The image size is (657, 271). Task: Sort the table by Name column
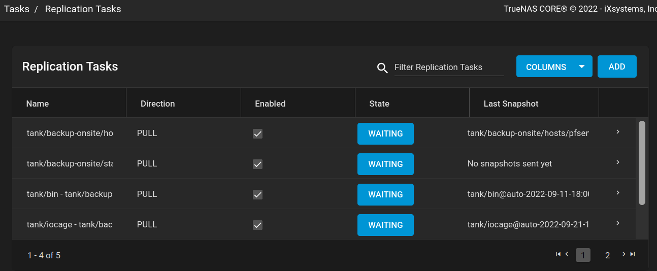click(38, 104)
